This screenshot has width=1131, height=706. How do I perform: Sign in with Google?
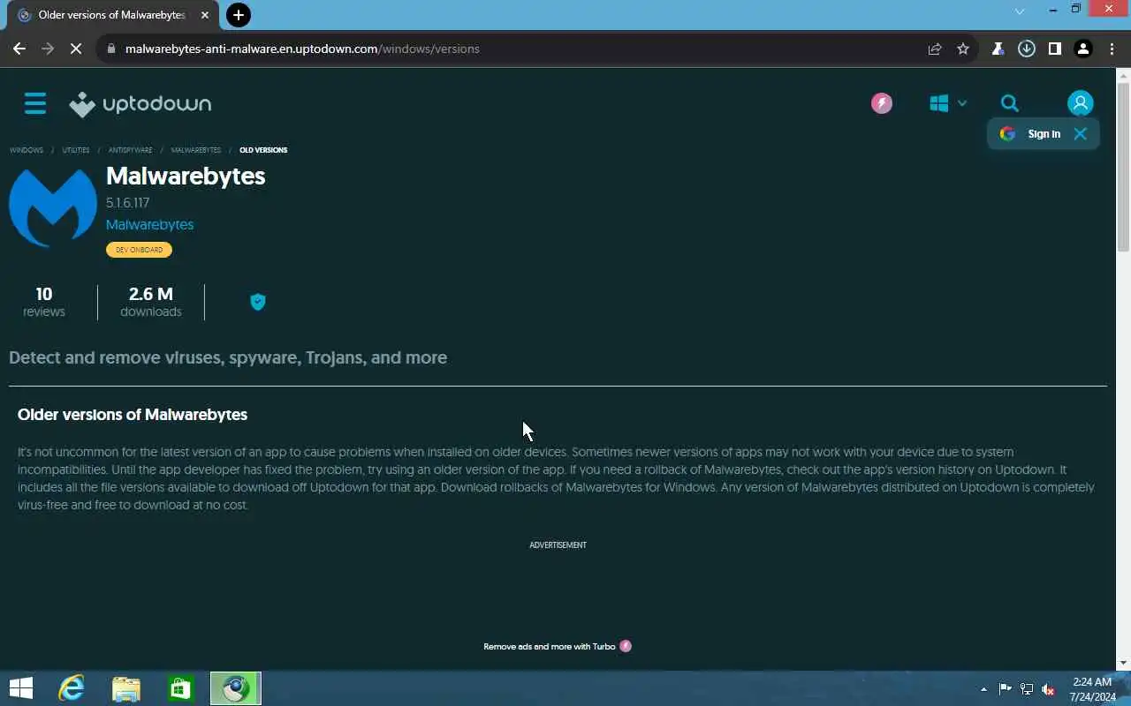click(x=1030, y=134)
